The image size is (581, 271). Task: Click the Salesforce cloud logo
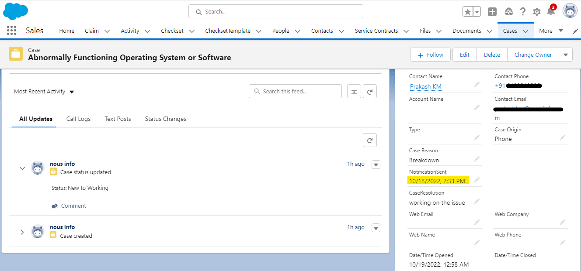16,10
